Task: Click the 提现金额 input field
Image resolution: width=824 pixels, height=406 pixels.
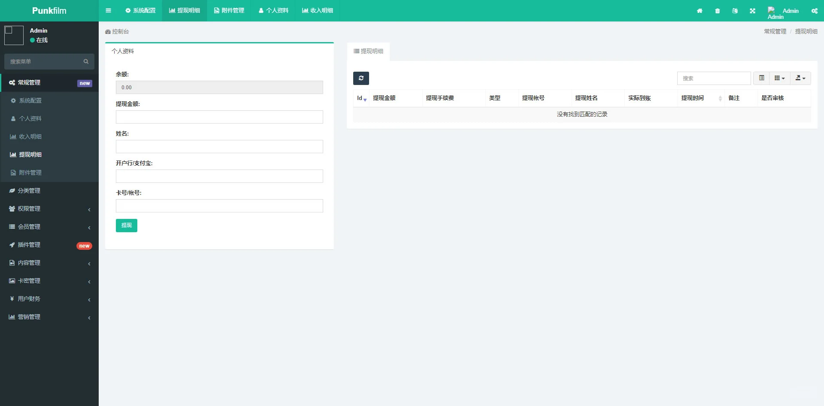Action: [x=219, y=117]
